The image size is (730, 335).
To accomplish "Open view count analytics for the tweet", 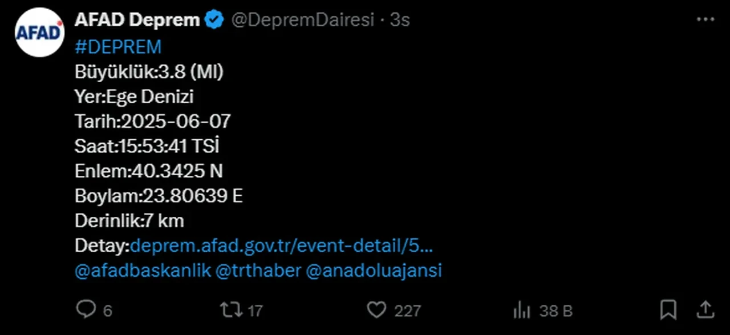I will [521, 310].
